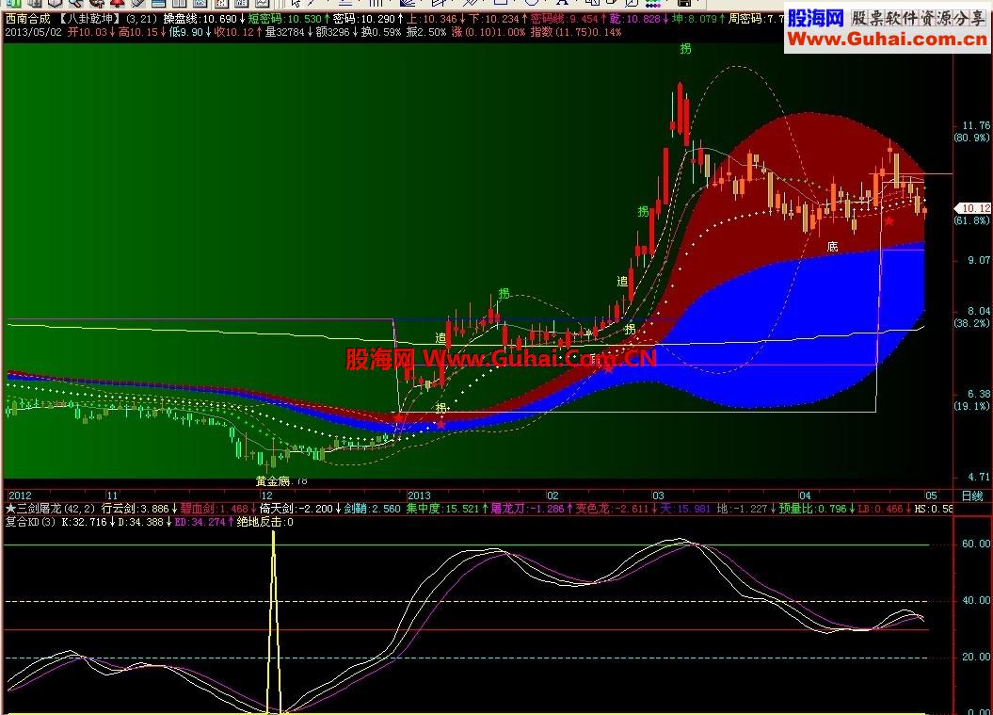Image resolution: width=993 pixels, height=715 pixels.
Task: Click the 黄金底 signal label
Action: click(x=273, y=481)
